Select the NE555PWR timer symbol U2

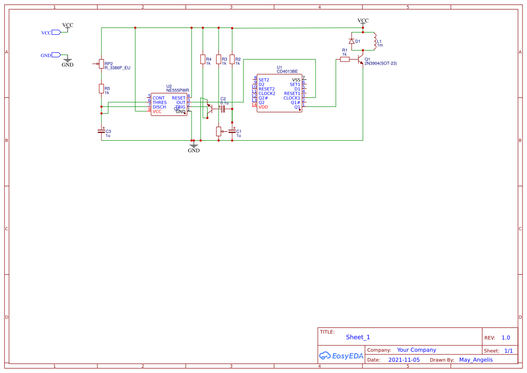coord(169,104)
